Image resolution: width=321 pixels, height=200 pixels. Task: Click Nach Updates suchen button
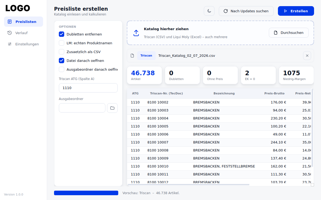click(246, 11)
